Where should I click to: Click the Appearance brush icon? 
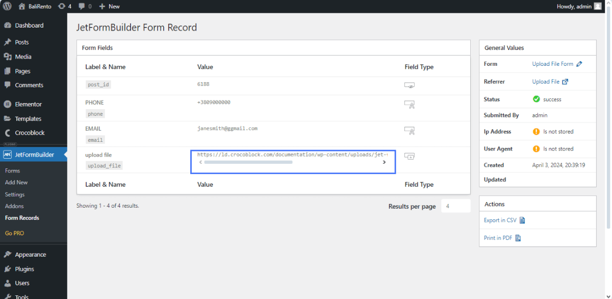pos(8,255)
